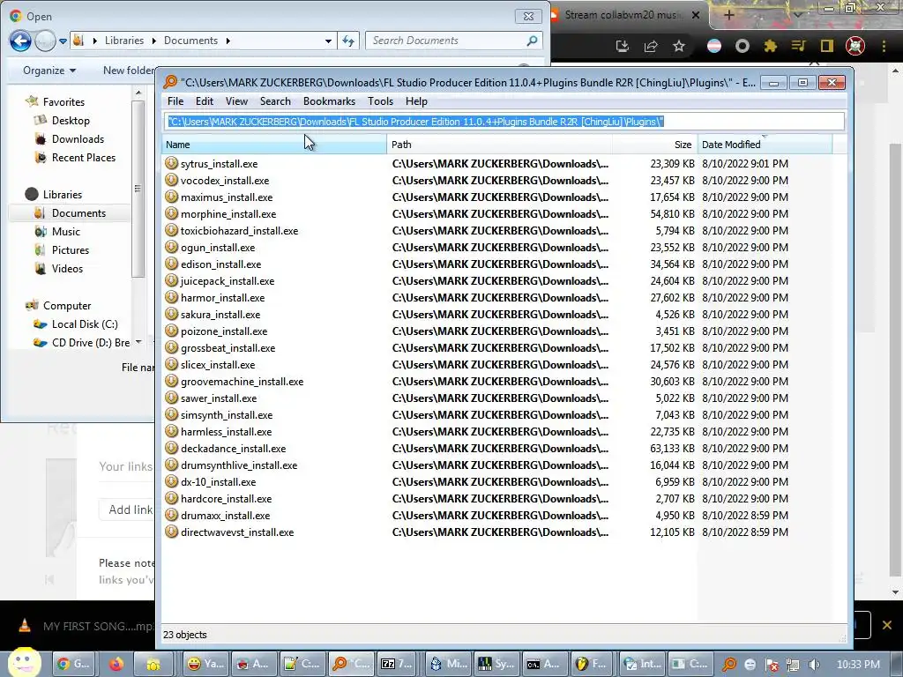Click Chrome profile avatar icon
Viewport: 903px width, 677px height.
[855, 46]
